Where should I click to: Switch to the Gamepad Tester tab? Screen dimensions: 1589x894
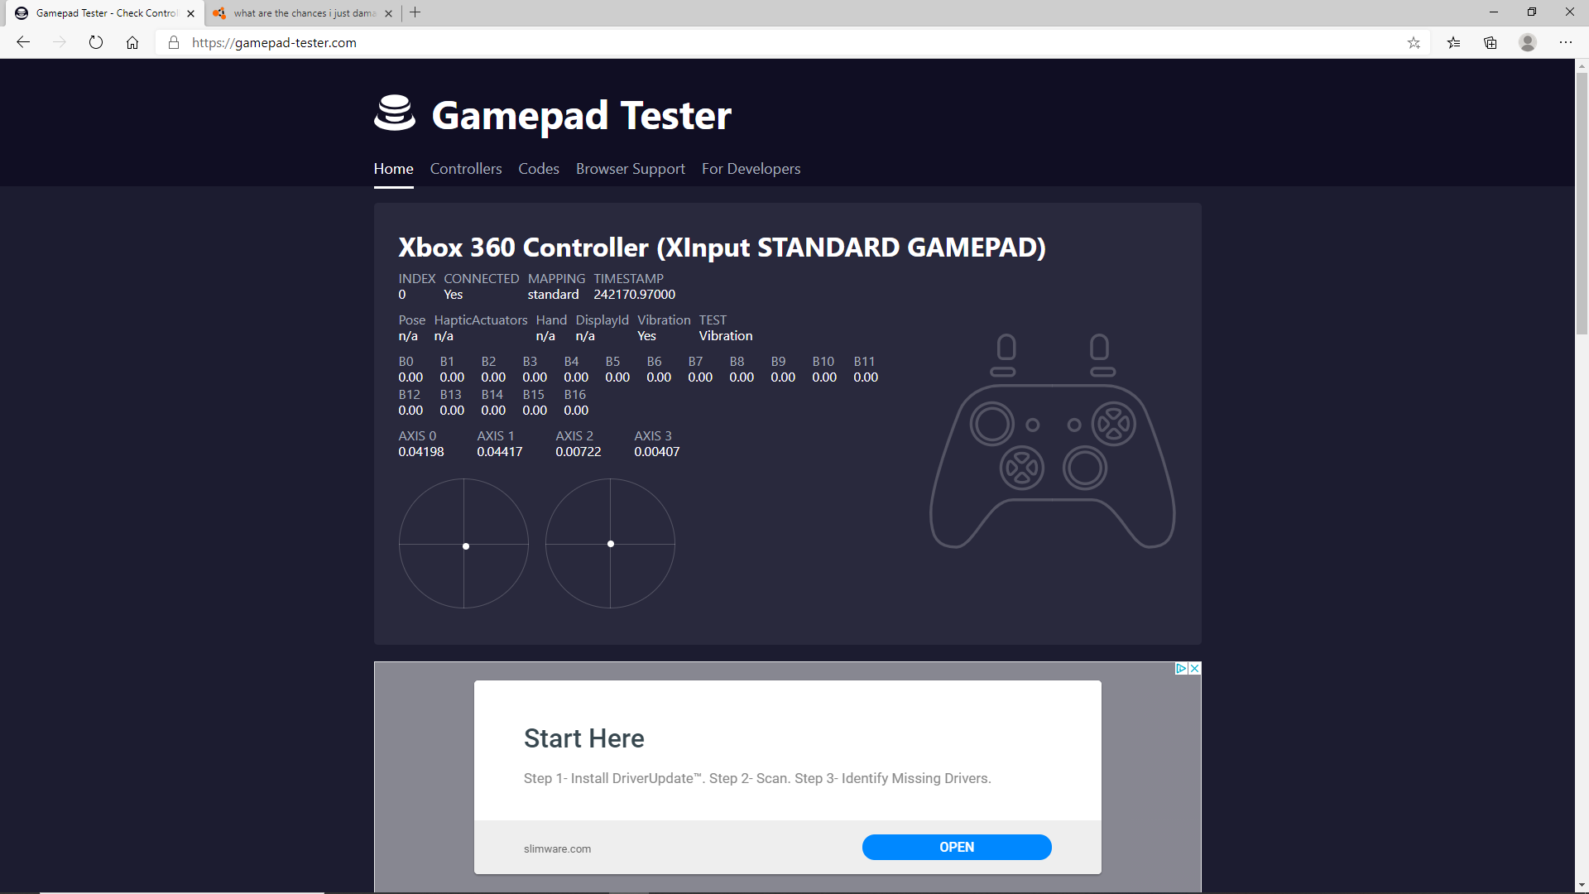pyautogui.click(x=106, y=13)
